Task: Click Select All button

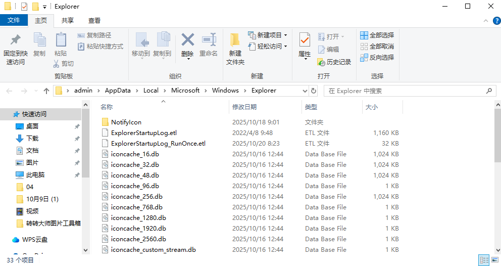Action: point(377,35)
